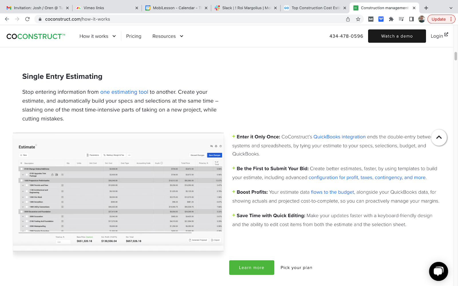This screenshot has width=458, height=286.
Task: Click Watch a demo button
Action: click(397, 36)
